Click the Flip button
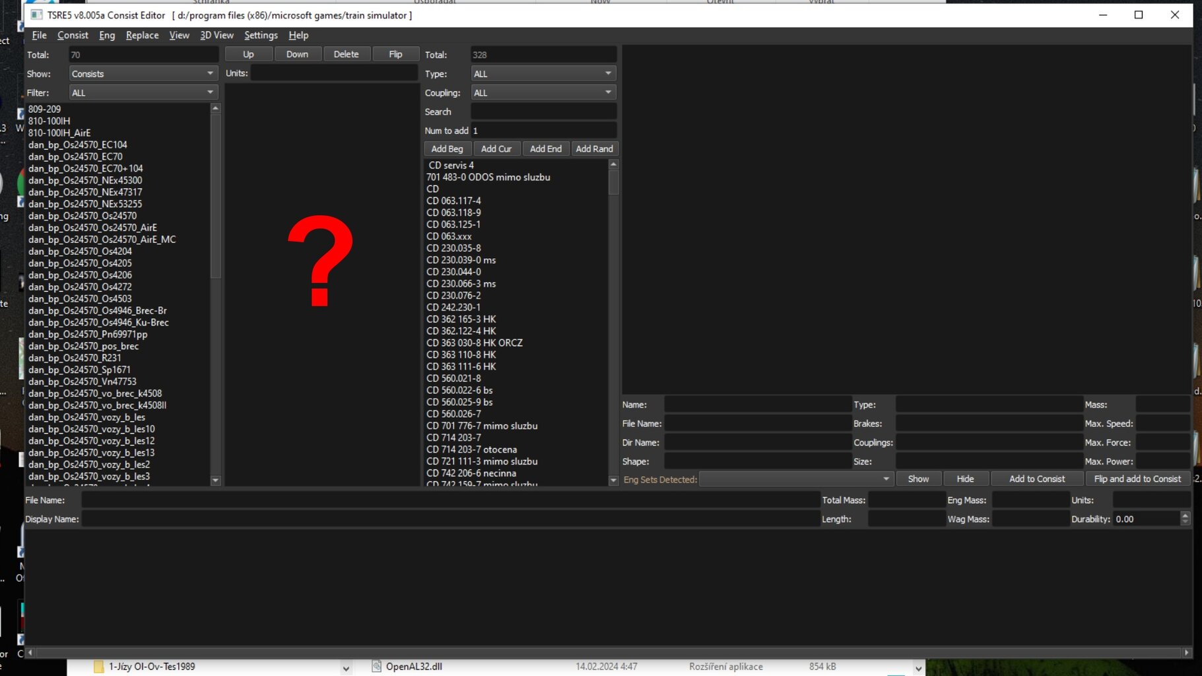The image size is (1202, 676). pyautogui.click(x=395, y=54)
